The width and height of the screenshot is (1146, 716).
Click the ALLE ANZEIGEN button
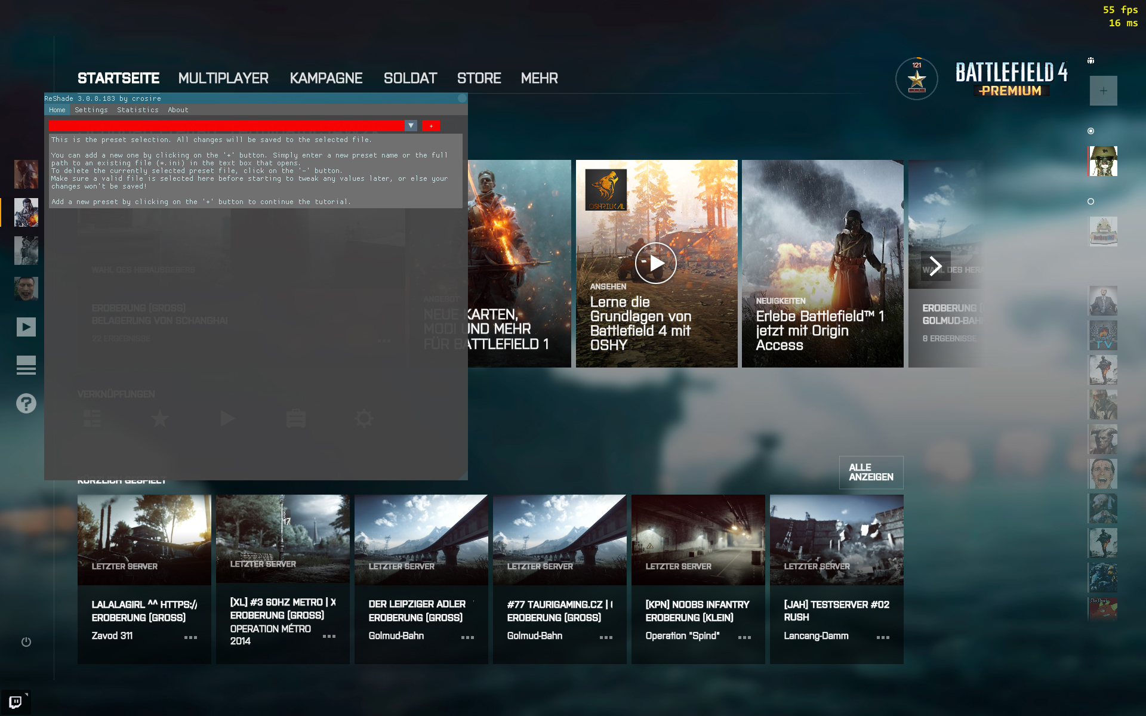tap(871, 472)
